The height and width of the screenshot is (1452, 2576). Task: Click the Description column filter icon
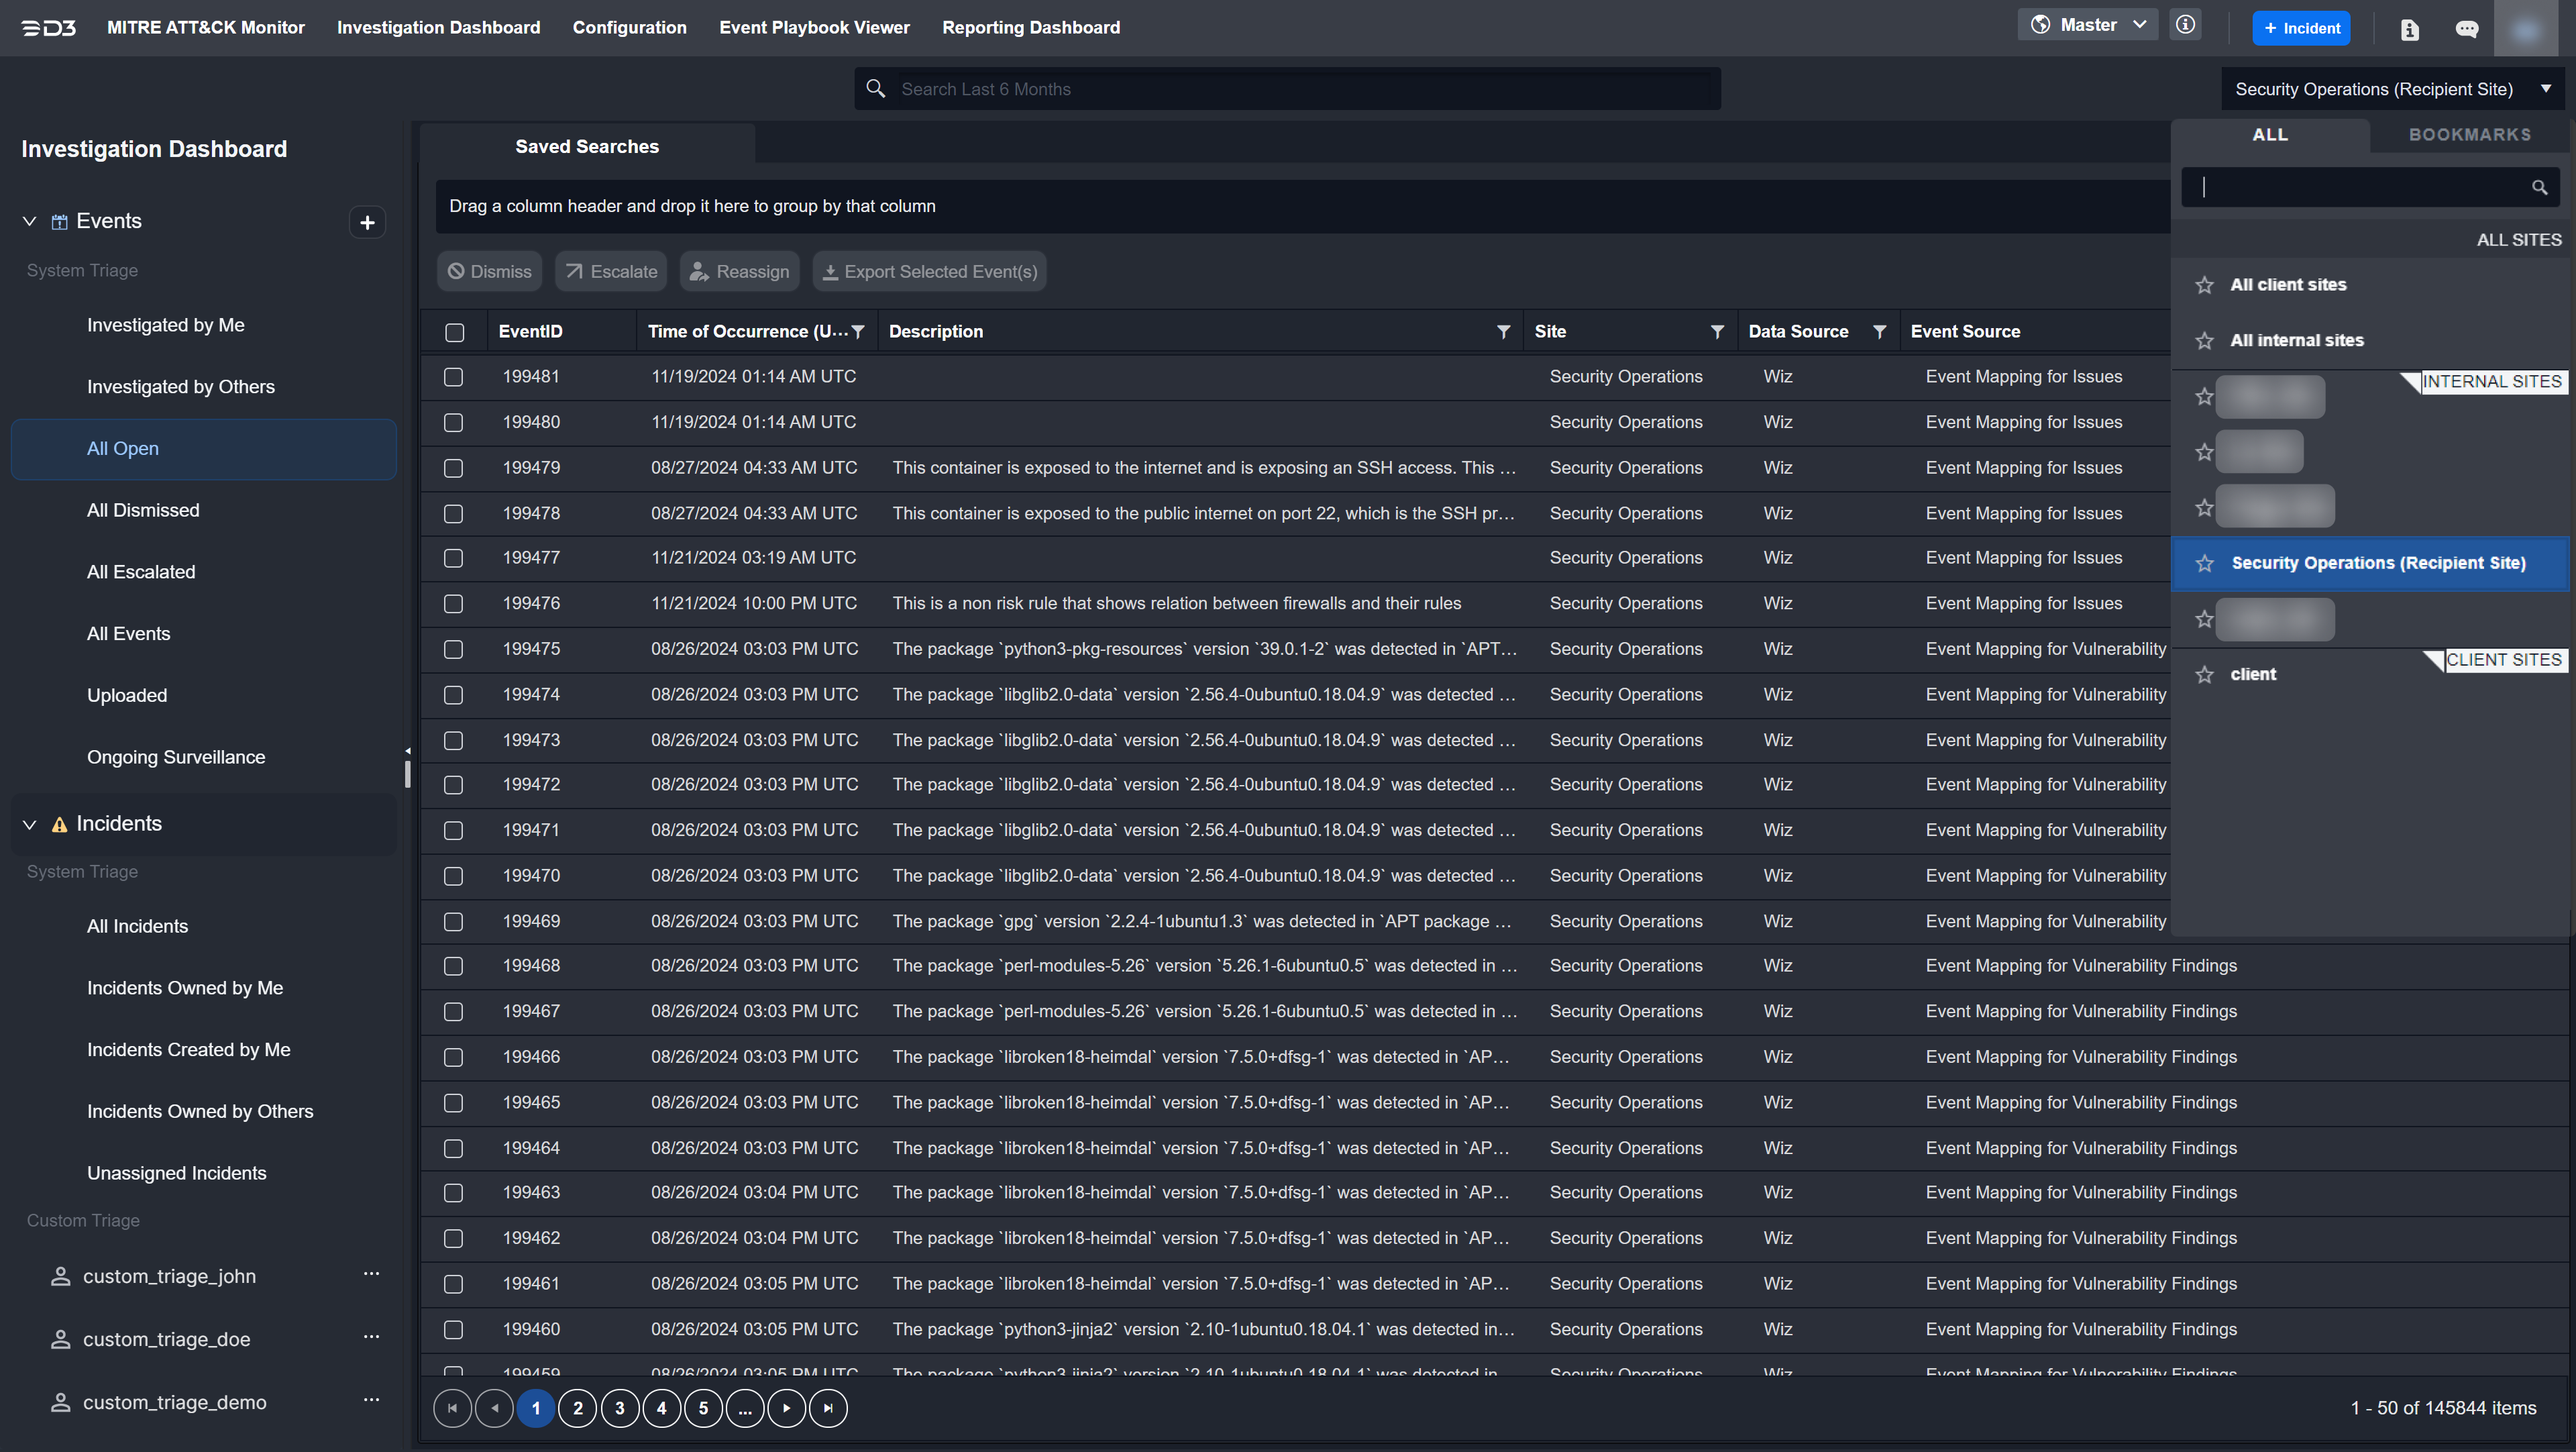pyautogui.click(x=1503, y=332)
